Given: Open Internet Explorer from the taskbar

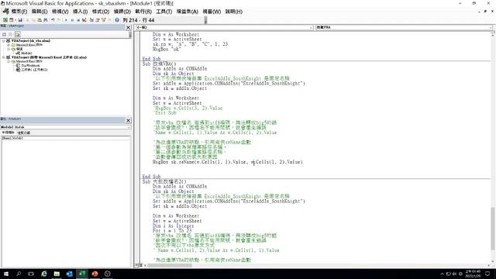Looking at the screenshot, I should click(44, 274).
